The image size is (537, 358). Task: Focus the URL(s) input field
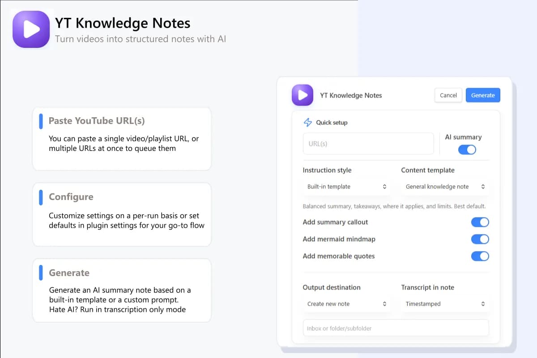click(368, 144)
